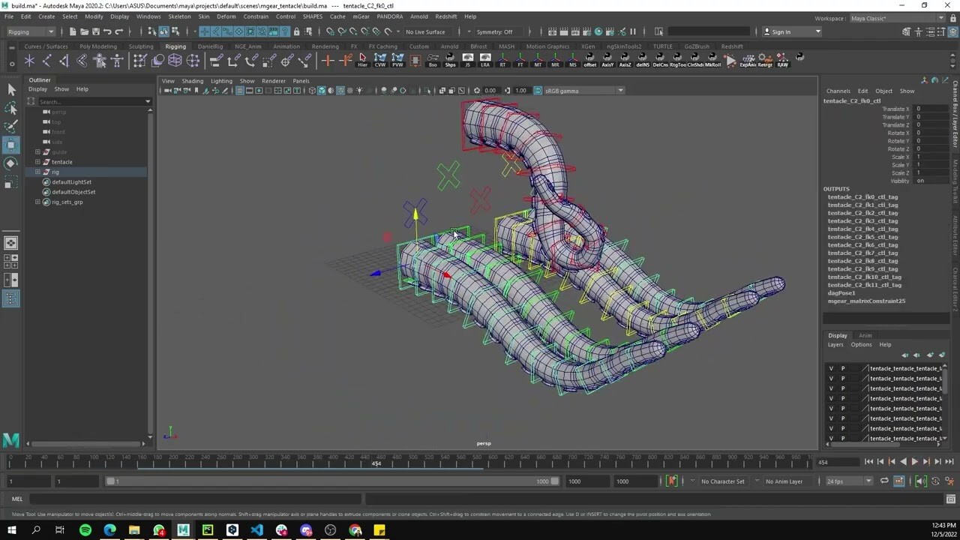960x540 pixels.
Task: Click the Shps icon on the shelf
Action: pos(450,60)
